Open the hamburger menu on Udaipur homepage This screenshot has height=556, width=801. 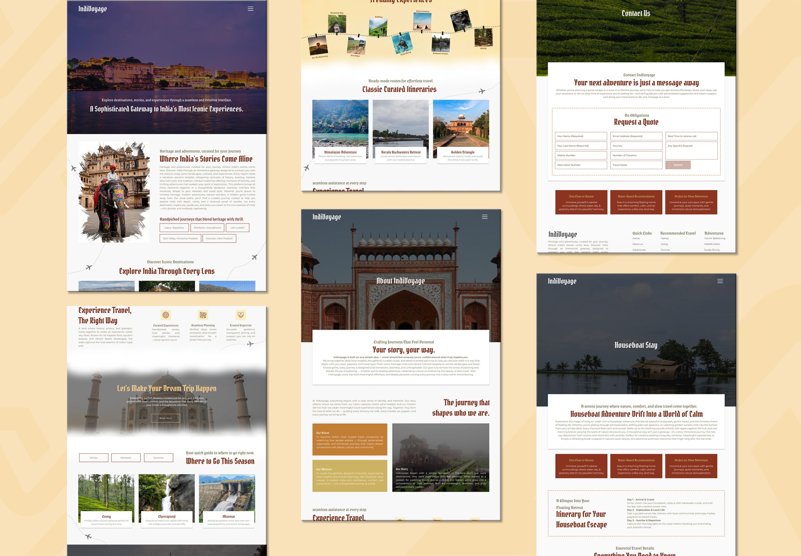[250, 9]
